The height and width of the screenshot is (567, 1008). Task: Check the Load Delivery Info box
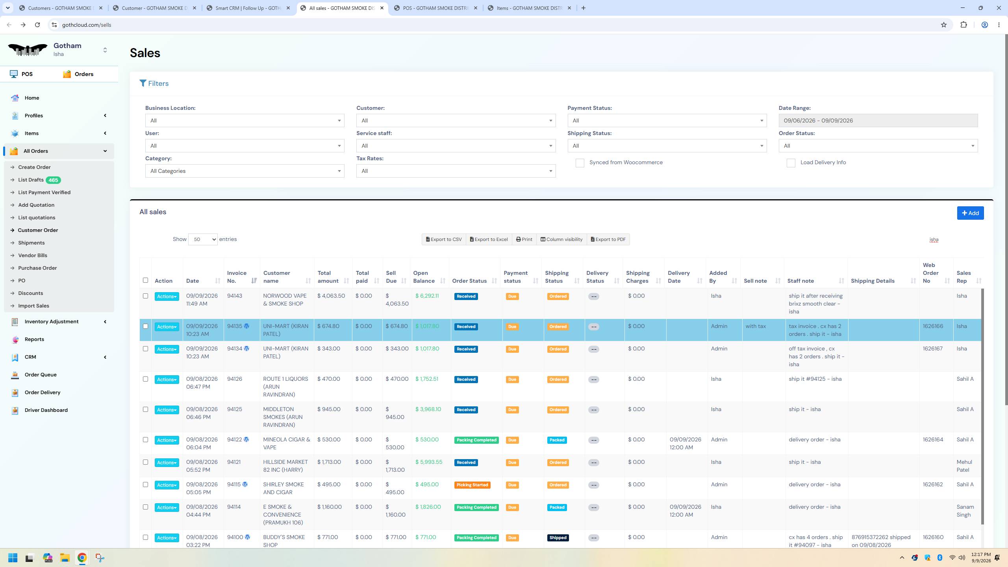point(791,163)
